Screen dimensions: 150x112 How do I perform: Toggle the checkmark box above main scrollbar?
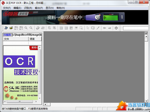(x=146, y=33)
